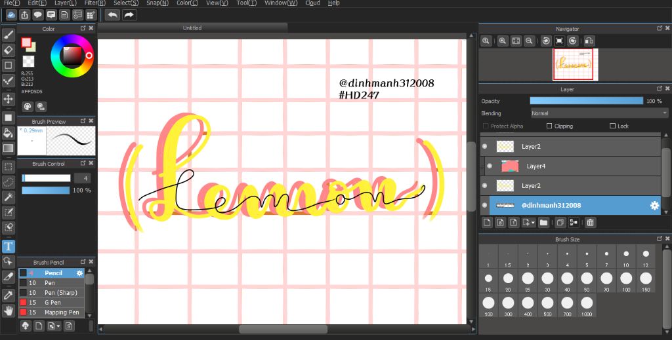The height and width of the screenshot is (340, 672).
Task: Zoom out using Navigator magnifier minus icon
Action: (530, 41)
